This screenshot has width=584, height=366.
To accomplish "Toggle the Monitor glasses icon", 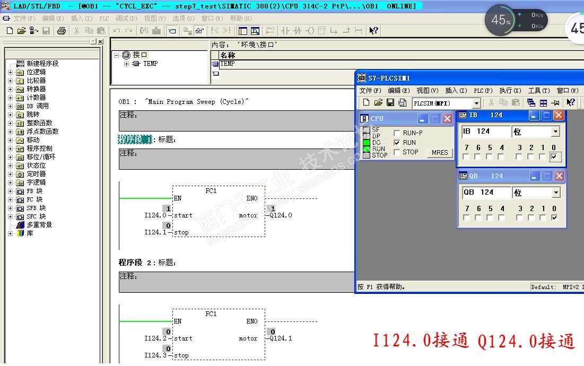I will pyautogui.click(x=199, y=31).
